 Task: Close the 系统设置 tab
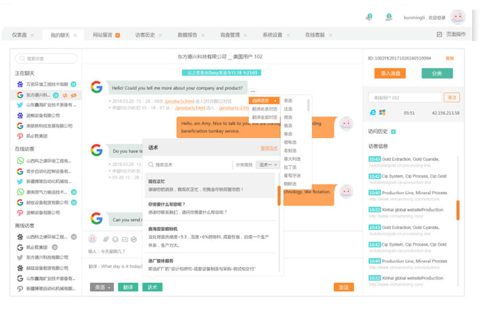click(x=288, y=35)
